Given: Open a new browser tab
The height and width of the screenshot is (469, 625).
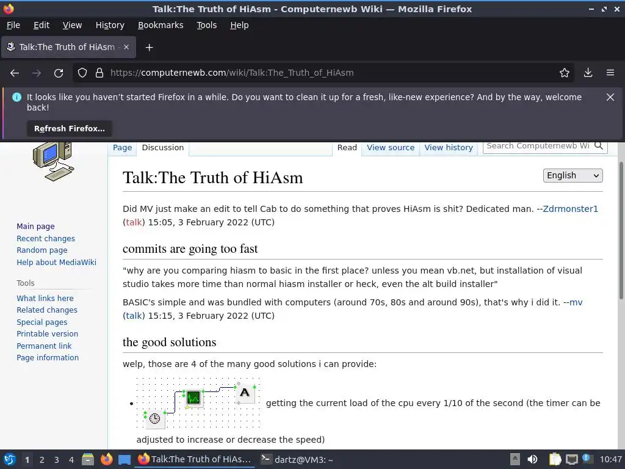Looking at the screenshot, I should point(149,48).
